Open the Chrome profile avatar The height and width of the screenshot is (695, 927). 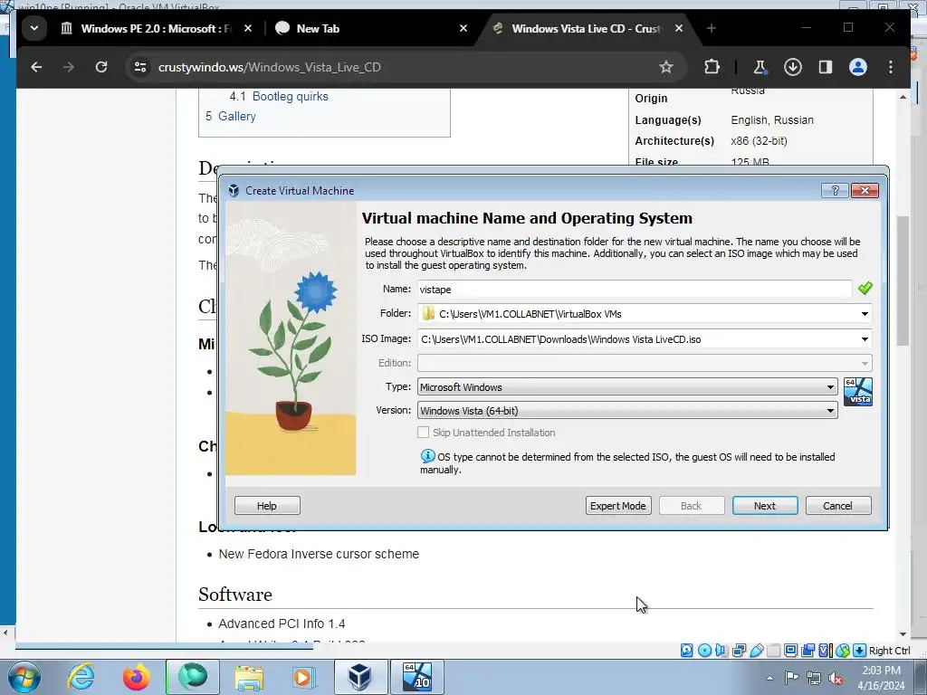(x=858, y=67)
